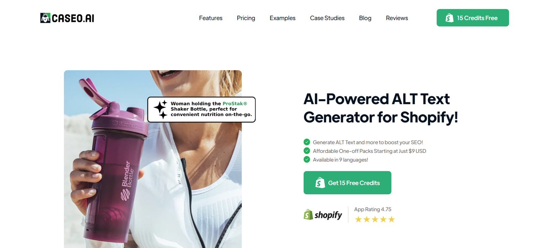Open the Examples nav link
This screenshot has width=541, height=248.
[x=282, y=18]
